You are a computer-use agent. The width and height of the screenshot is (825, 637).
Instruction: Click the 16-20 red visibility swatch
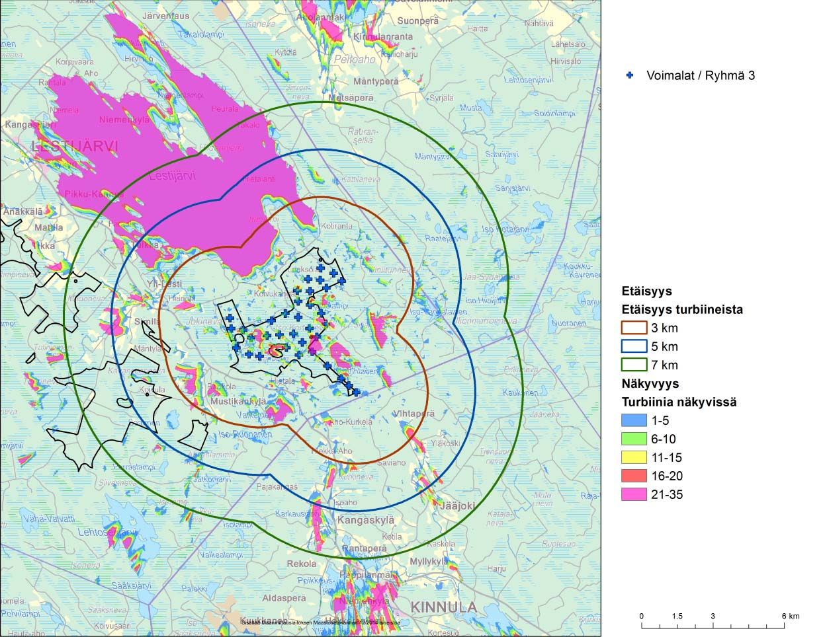(x=634, y=476)
